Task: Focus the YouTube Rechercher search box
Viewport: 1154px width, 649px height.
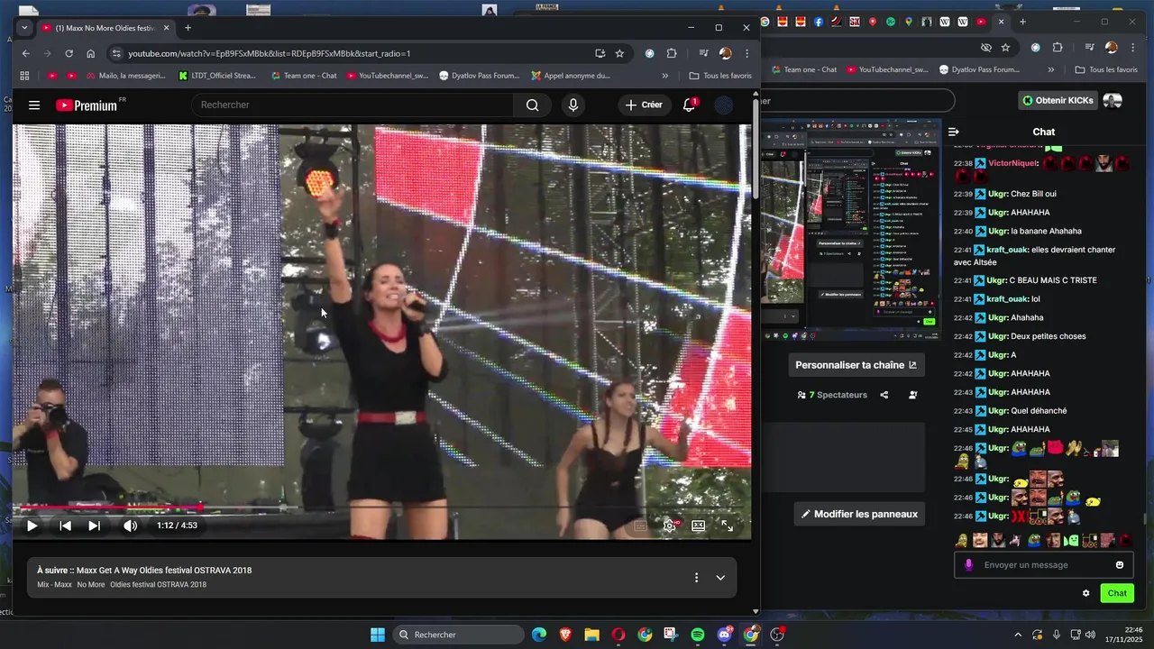Action: pos(353,105)
